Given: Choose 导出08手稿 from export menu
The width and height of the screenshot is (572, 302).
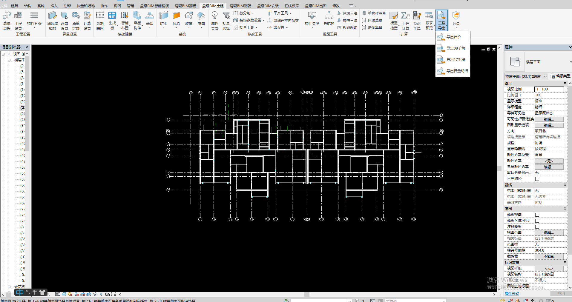Looking at the screenshot, I should (x=453, y=48).
